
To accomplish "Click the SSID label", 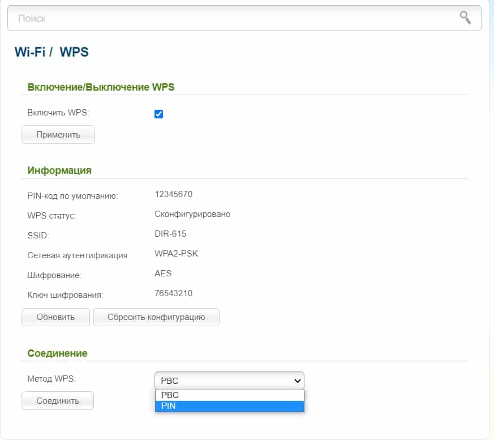I will [38, 236].
